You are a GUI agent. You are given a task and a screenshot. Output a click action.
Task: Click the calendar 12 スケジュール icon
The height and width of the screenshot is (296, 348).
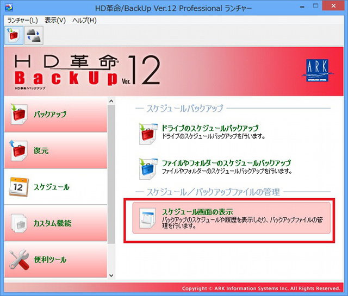point(18,187)
